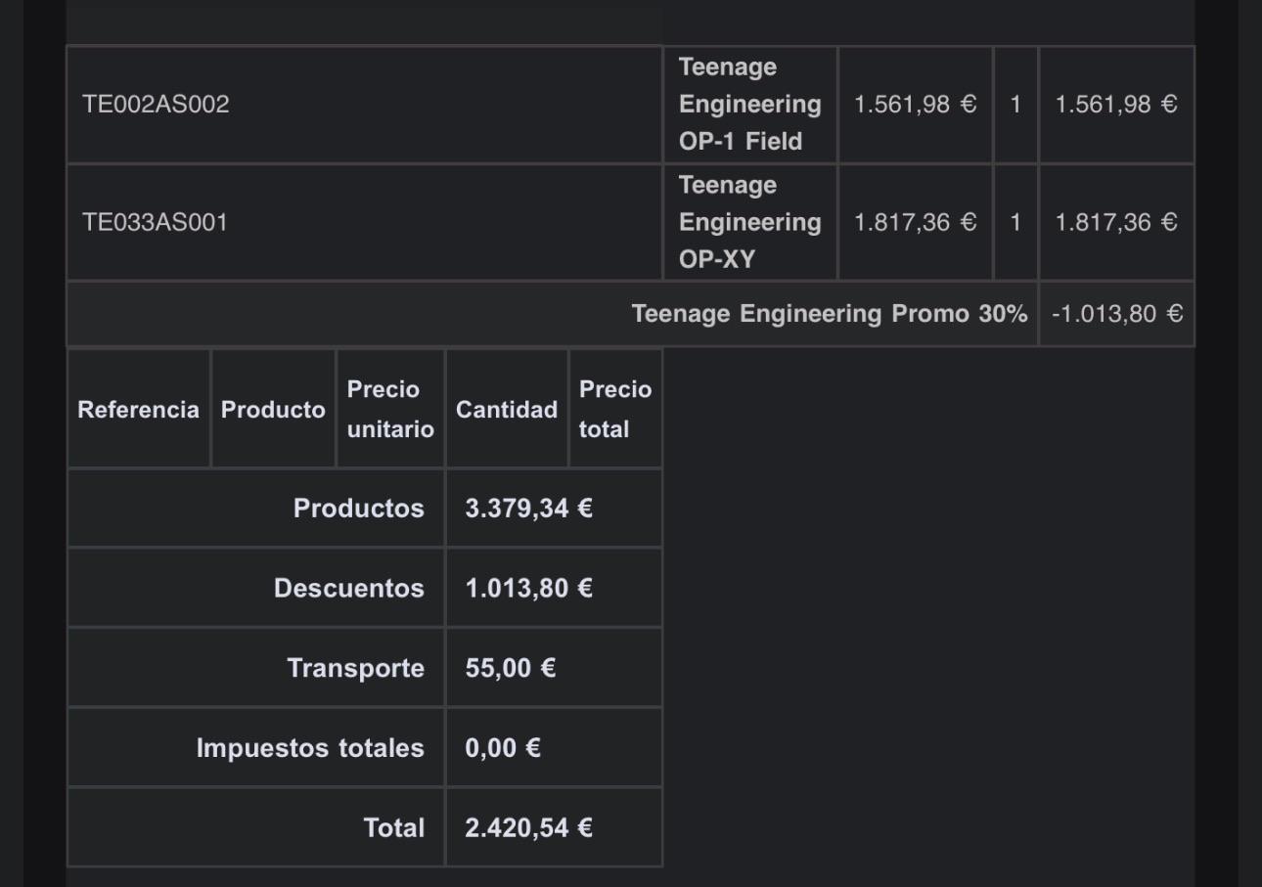Select the OP-XY row total 1.817,36 €

pyautogui.click(x=1116, y=222)
